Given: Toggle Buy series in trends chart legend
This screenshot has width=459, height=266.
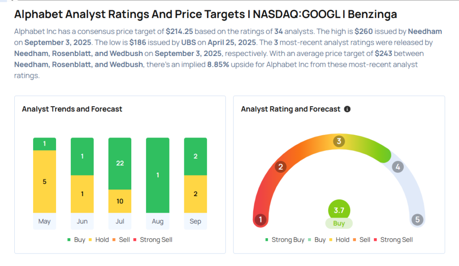Looking at the screenshot, I should point(76,240).
